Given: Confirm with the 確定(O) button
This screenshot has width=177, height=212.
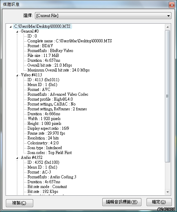Looking at the screenshot, I should 159,202.
